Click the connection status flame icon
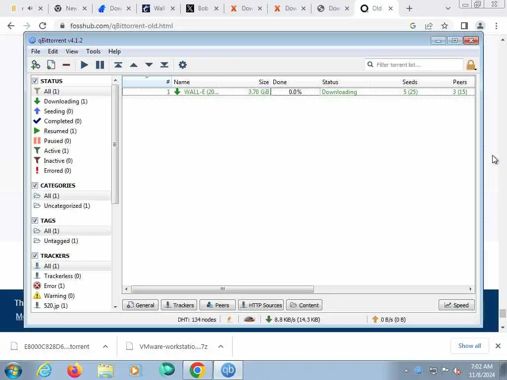 click(x=229, y=320)
